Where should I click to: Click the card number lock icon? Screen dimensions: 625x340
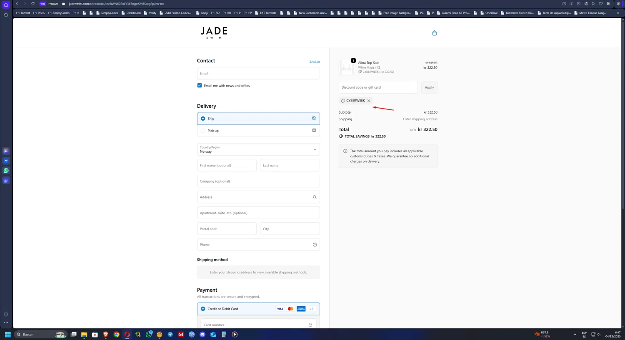(x=310, y=325)
